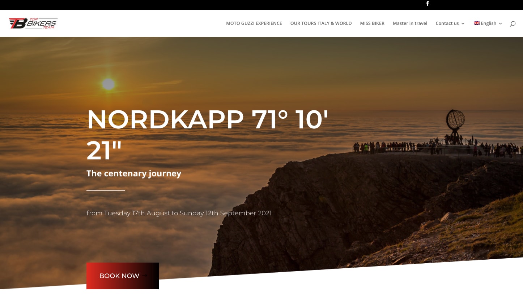
Task: Click the Contact us menu label
Action: pyautogui.click(x=447, y=23)
